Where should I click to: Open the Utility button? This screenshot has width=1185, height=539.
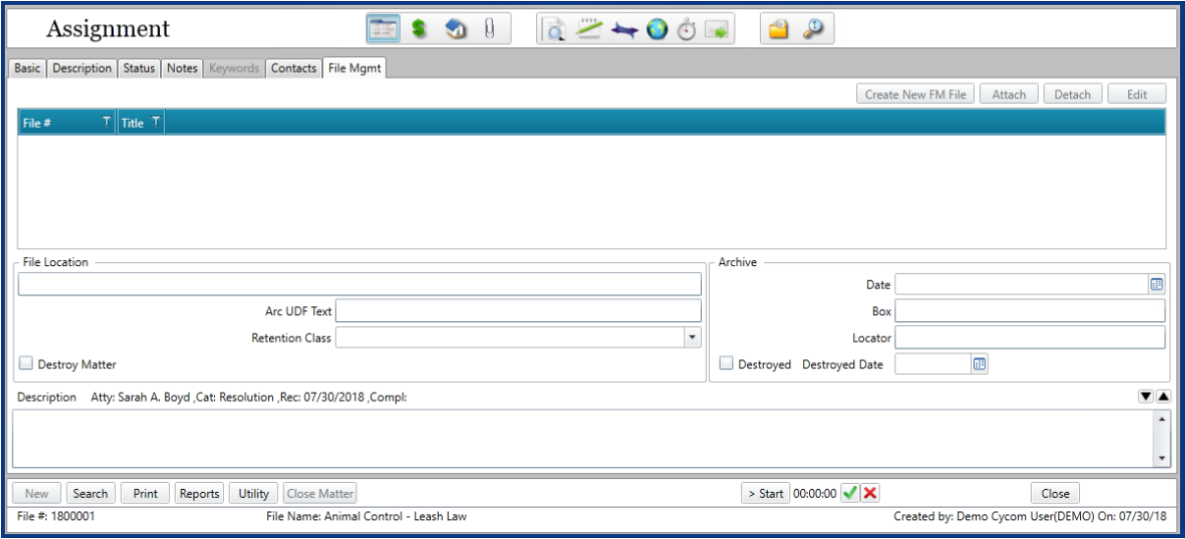(x=254, y=494)
